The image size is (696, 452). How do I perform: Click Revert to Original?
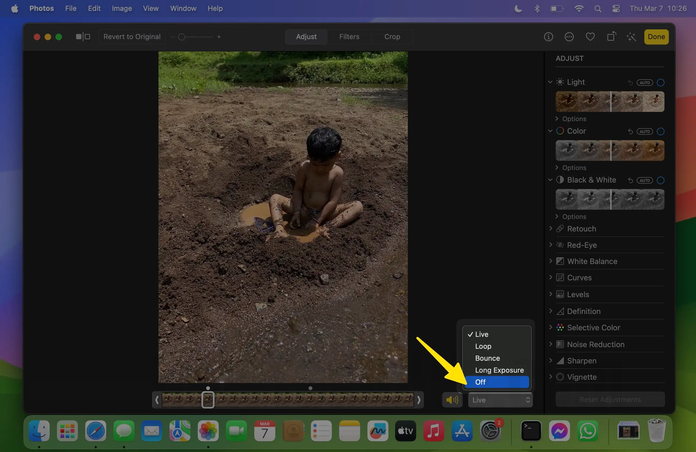pos(132,37)
